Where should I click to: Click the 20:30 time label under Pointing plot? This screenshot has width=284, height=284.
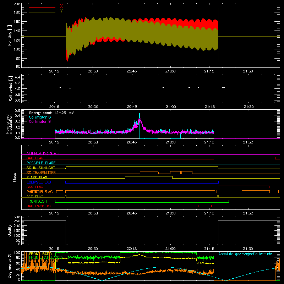click(93, 71)
